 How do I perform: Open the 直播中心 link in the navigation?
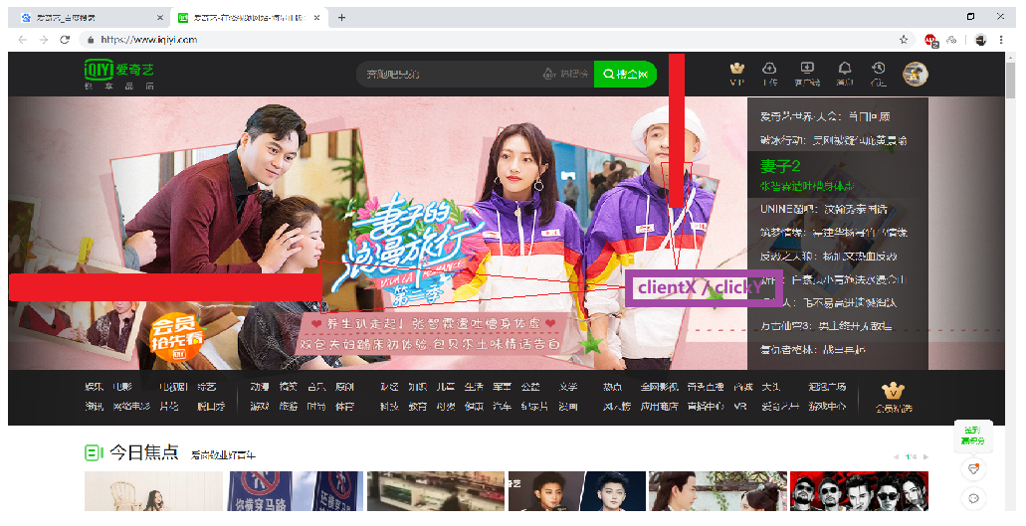pos(706,407)
